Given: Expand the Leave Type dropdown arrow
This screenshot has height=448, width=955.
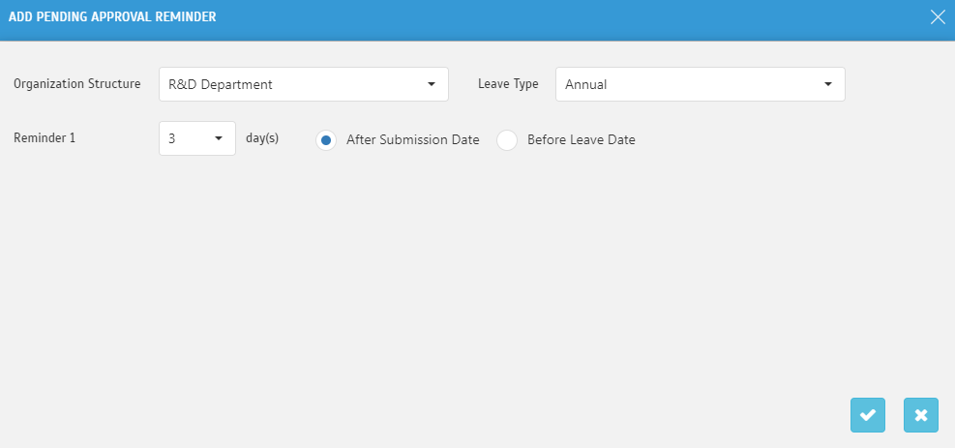Looking at the screenshot, I should [827, 84].
